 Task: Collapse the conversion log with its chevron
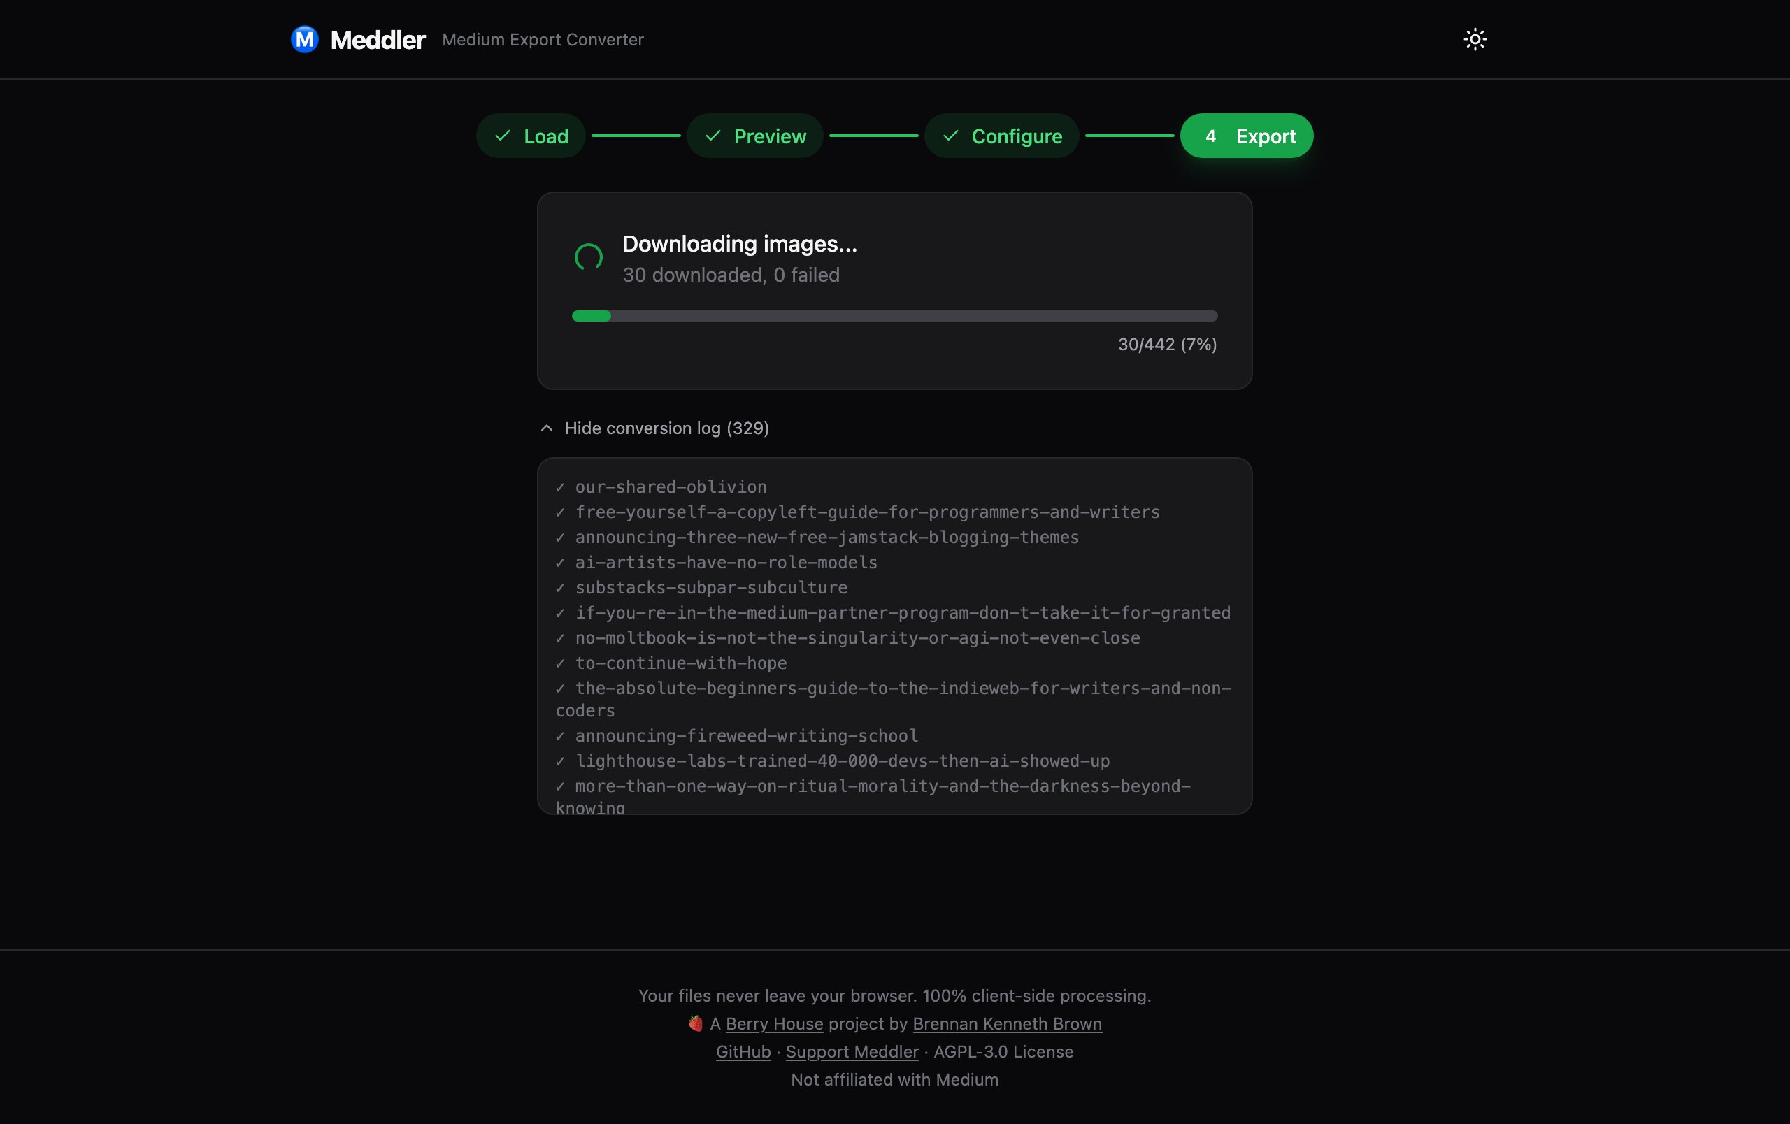point(546,428)
